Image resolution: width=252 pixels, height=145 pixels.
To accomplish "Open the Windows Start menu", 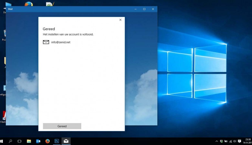I will tap(1, 141).
